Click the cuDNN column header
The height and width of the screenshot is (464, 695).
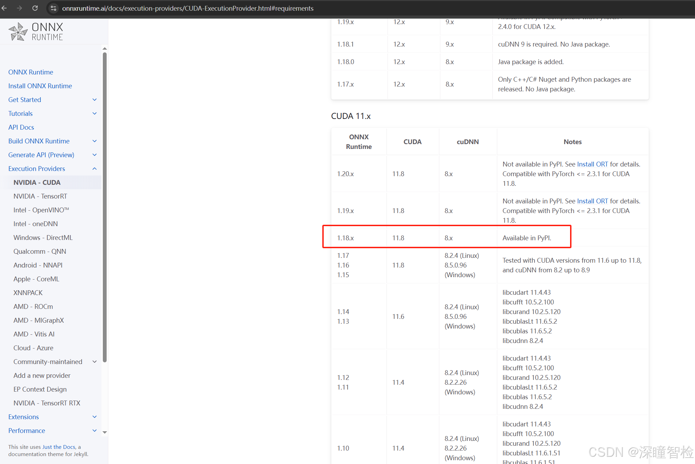click(x=468, y=142)
